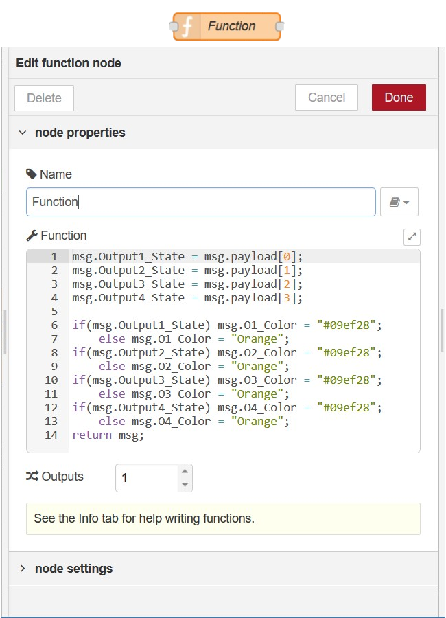Click the if(msg.Output4_State) code line

click(x=227, y=407)
